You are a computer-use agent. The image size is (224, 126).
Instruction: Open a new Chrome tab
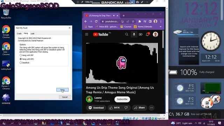[124, 15]
